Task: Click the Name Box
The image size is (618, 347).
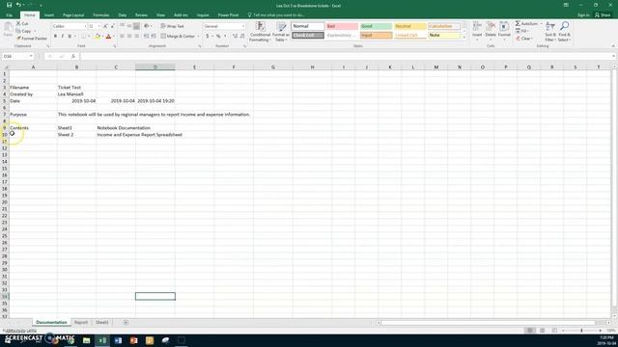Action: [x=18, y=56]
